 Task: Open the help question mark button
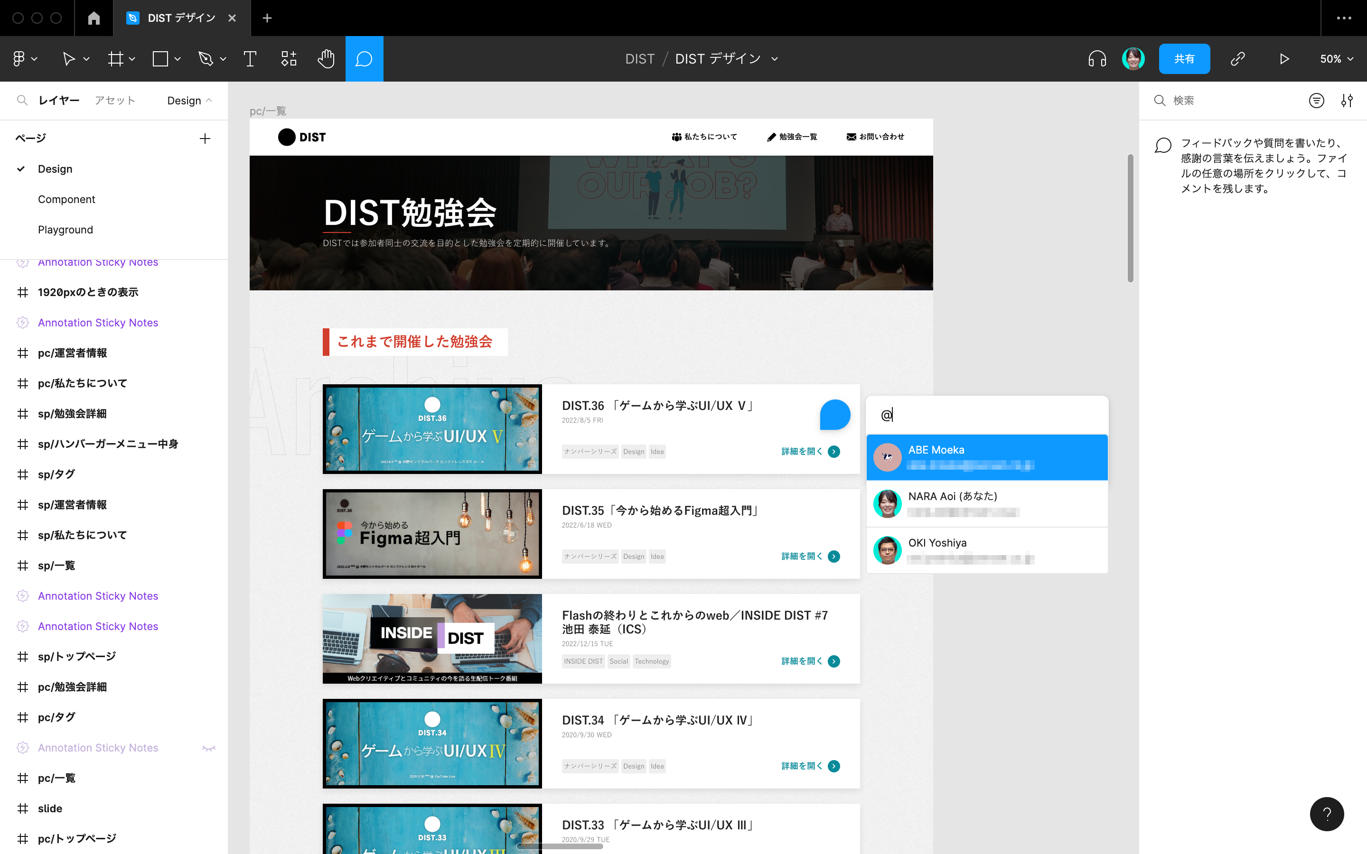[x=1327, y=814]
